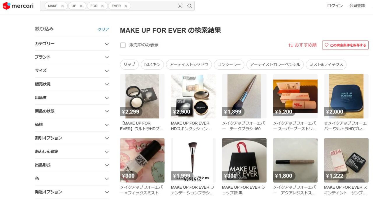Open the ¥2,900 HD Skin cushion item

(193, 96)
